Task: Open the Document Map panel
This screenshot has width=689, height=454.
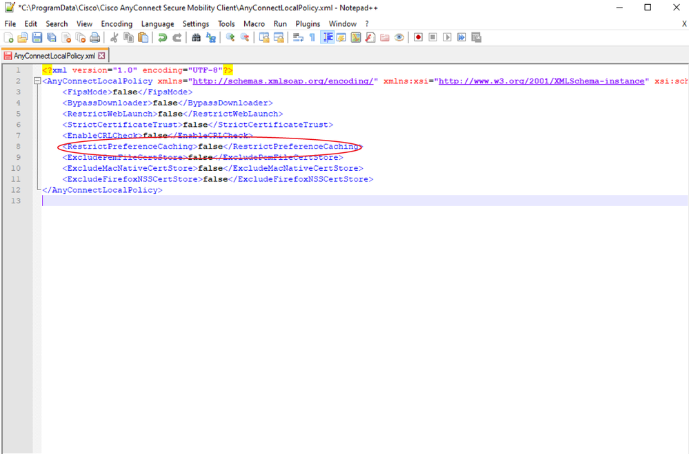Action: click(x=356, y=38)
